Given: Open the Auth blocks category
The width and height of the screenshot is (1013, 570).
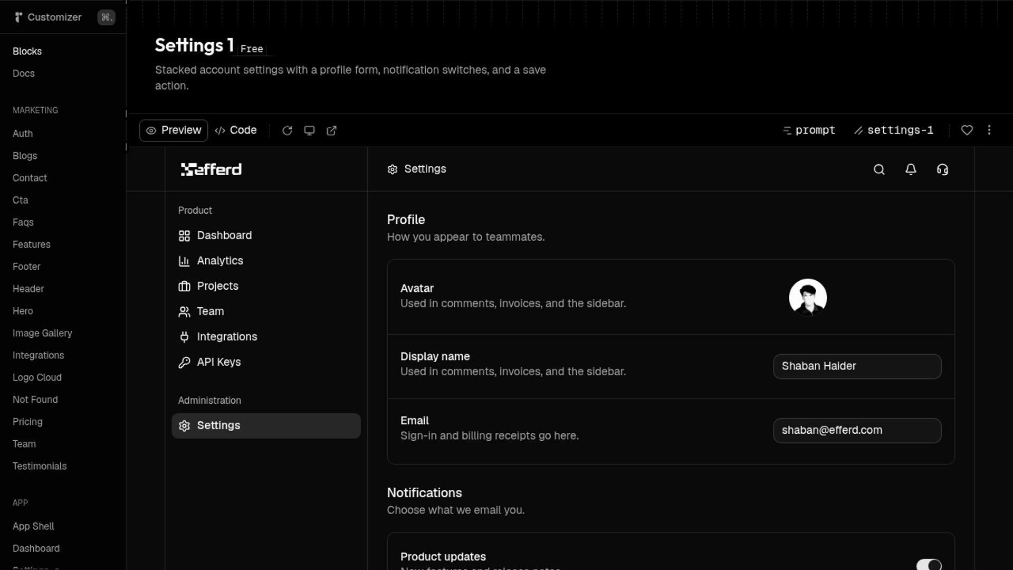Looking at the screenshot, I should click(23, 134).
